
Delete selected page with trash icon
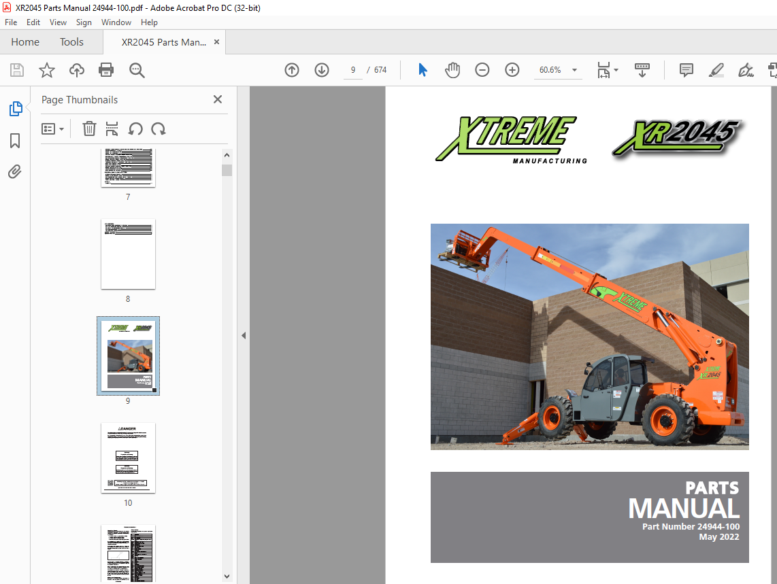tap(89, 128)
